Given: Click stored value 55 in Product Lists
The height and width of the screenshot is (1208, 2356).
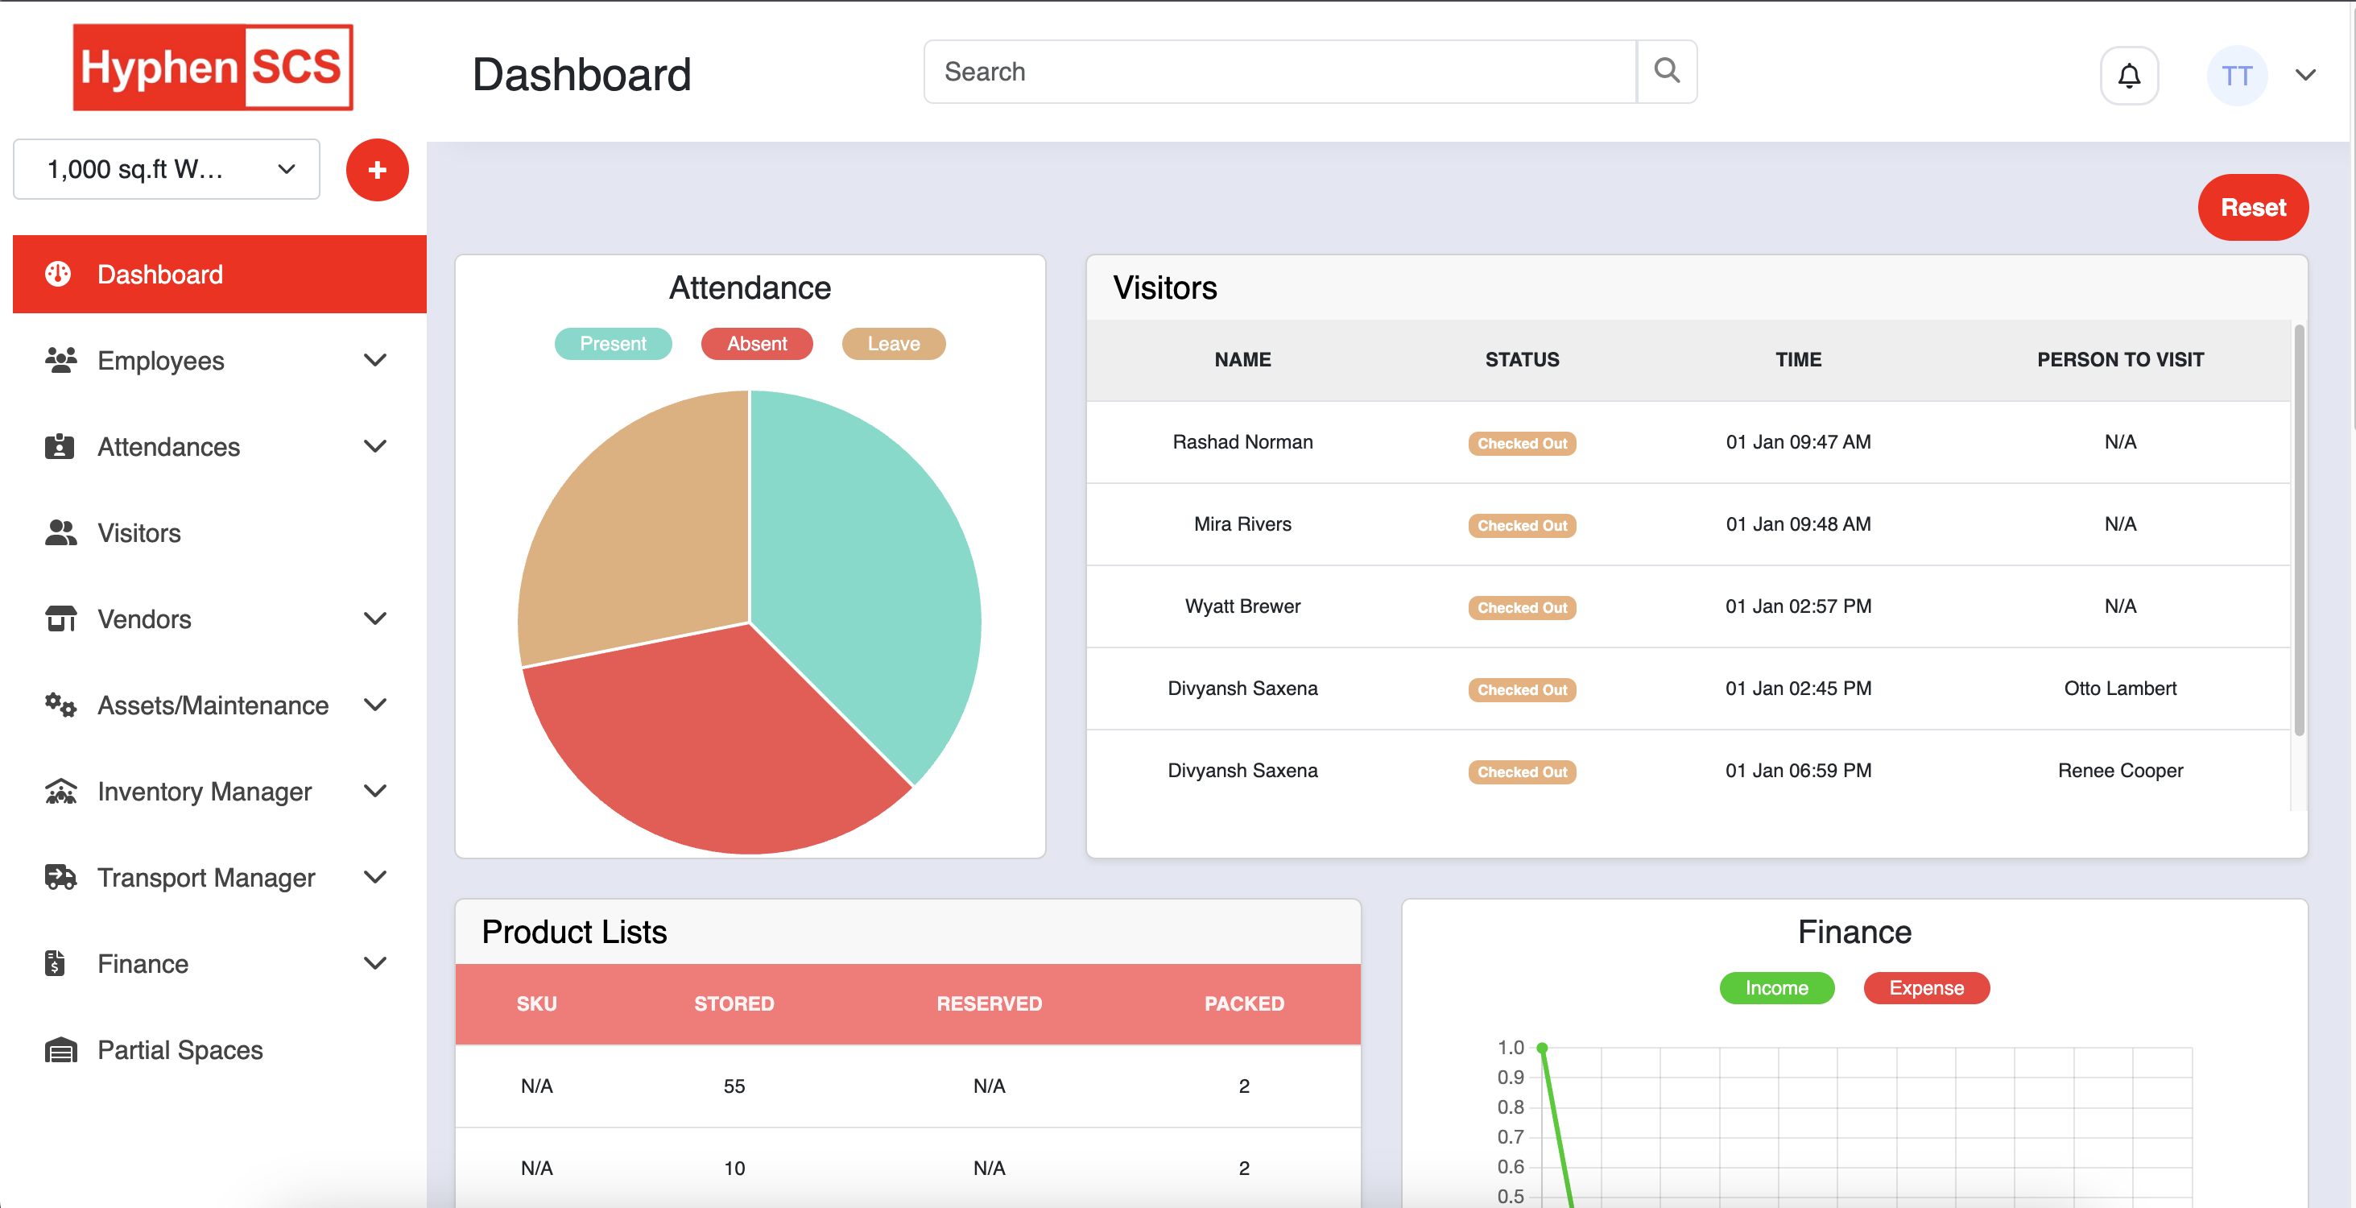Looking at the screenshot, I should pos(734,1086).
